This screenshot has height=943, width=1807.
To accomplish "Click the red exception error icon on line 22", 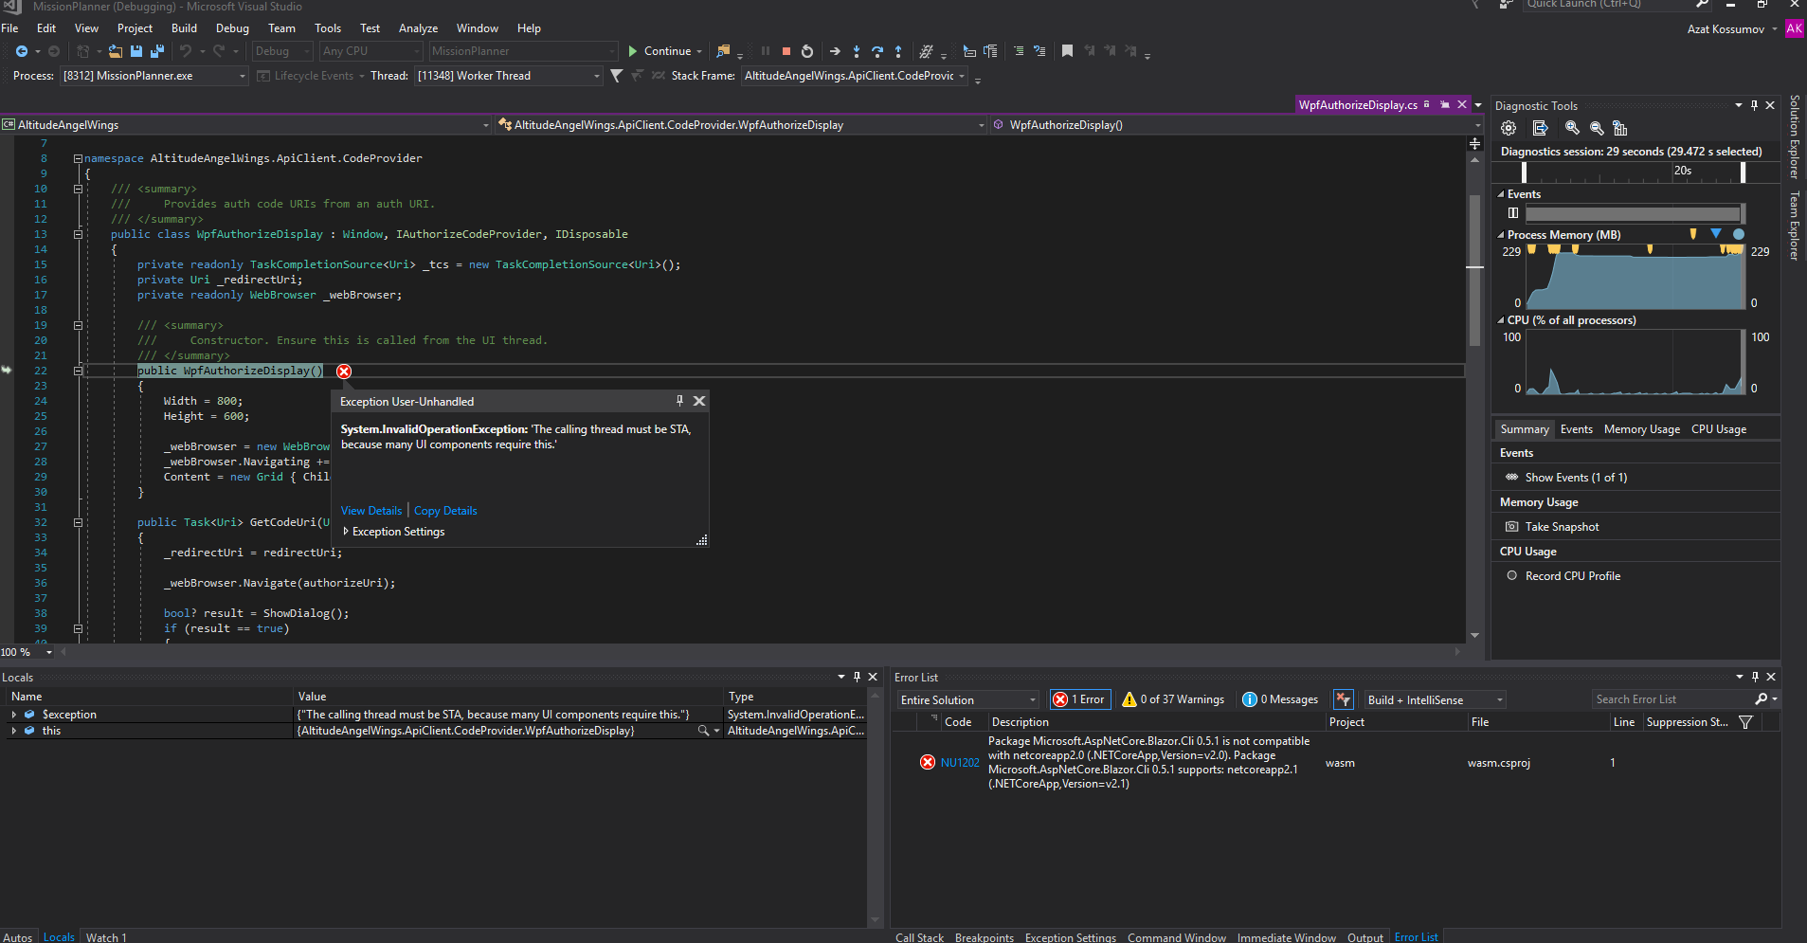I will [x=344, y=371].
